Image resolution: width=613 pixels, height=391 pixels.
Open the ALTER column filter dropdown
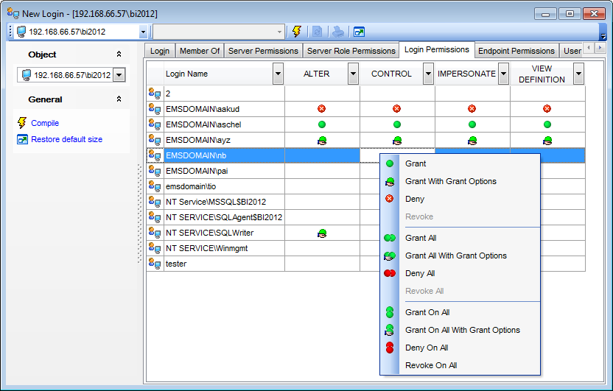click(x=353, y=74)
